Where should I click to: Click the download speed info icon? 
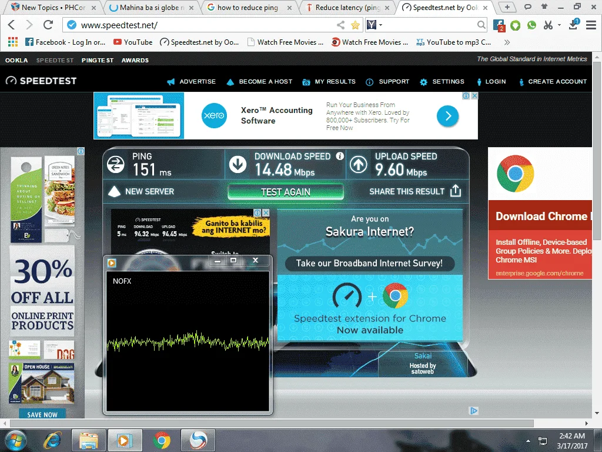pos(340,156)
